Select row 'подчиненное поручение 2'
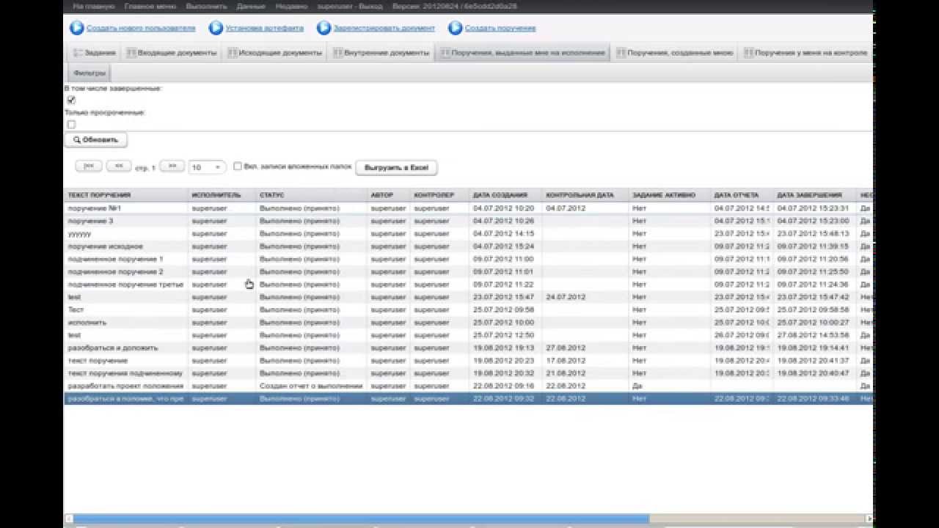 (468, 271)
